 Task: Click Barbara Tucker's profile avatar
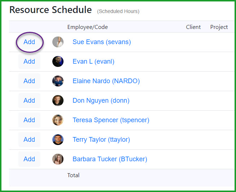click(58, 159)
